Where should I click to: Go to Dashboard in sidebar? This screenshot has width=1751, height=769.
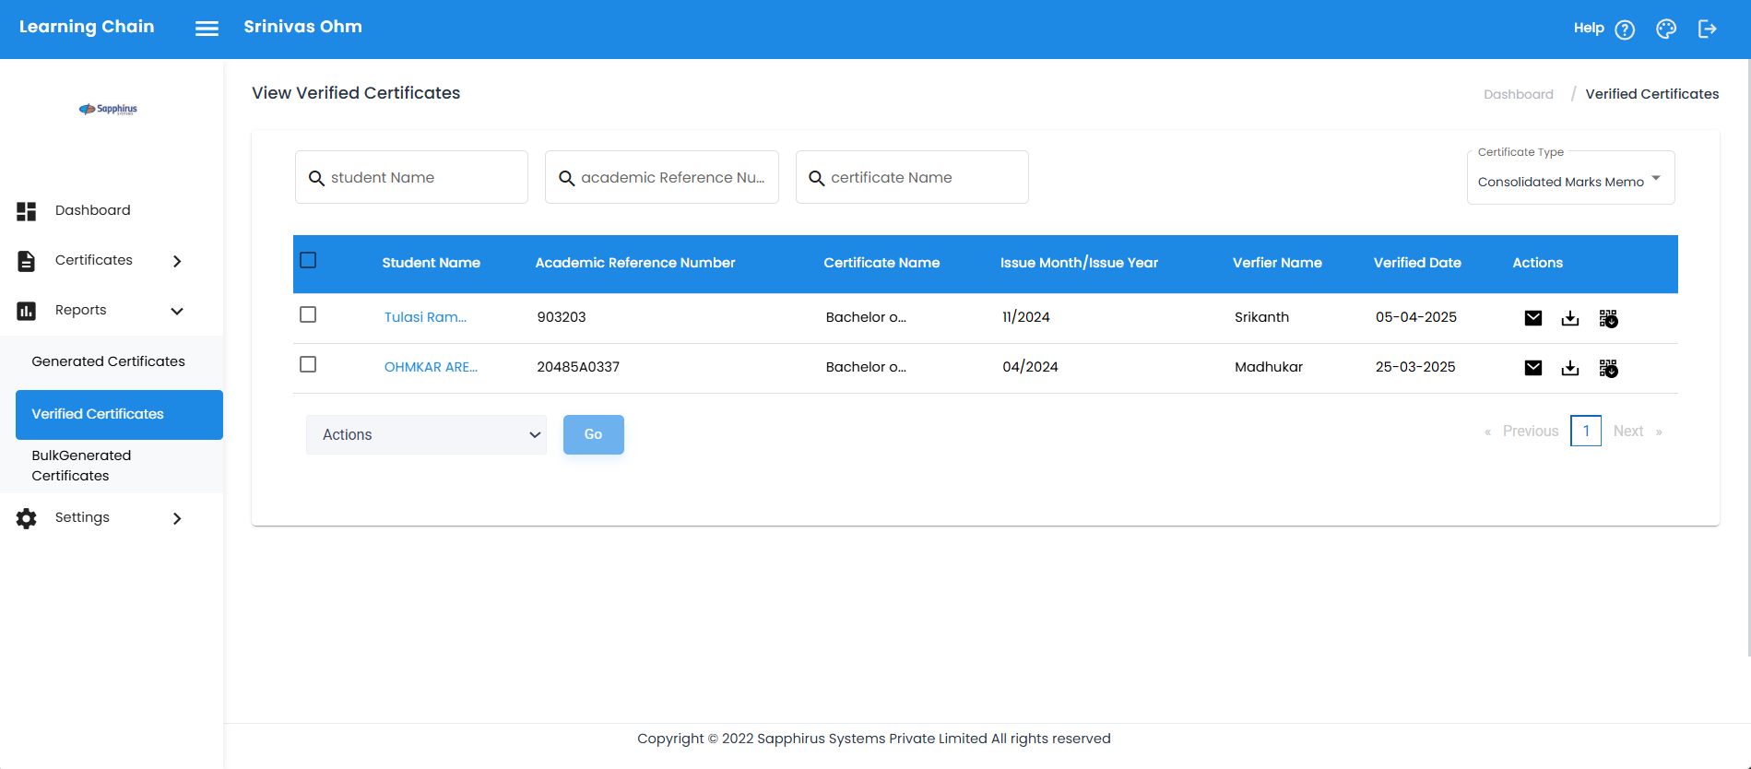point(92,210)
